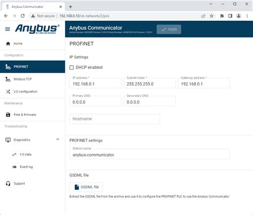
Task: Click the Home house icon
Action: click(8, 44)
